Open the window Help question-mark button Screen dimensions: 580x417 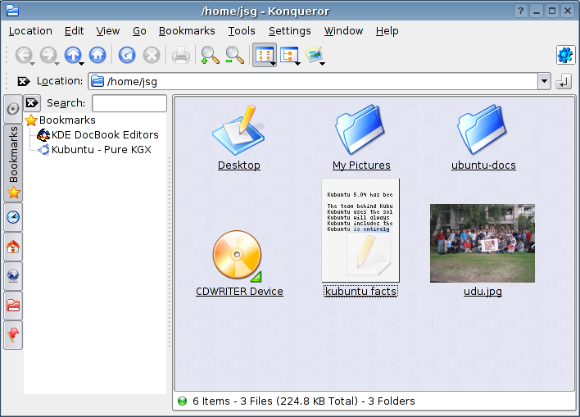point(520,11)
